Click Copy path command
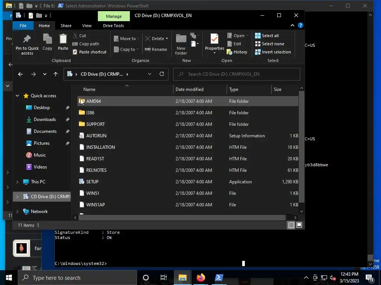The width and height of the screenshot is (381, 285). (x=86, y=44)
